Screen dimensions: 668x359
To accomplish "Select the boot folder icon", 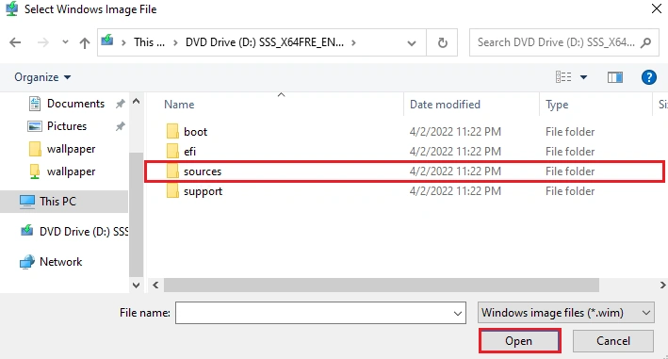I will pos(172,132).
